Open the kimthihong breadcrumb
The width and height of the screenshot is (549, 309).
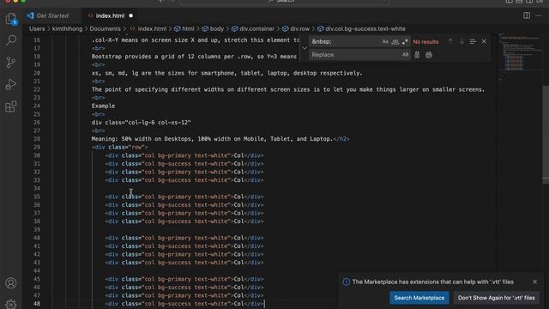coord(67,28)
